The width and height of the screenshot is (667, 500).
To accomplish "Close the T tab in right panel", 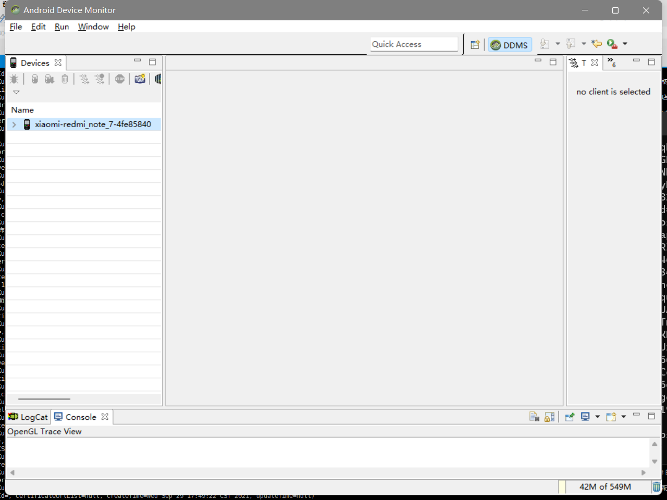I will click(x=595, y=63).
